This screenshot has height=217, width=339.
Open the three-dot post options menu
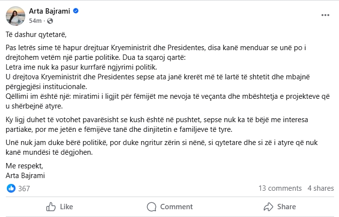325,15
